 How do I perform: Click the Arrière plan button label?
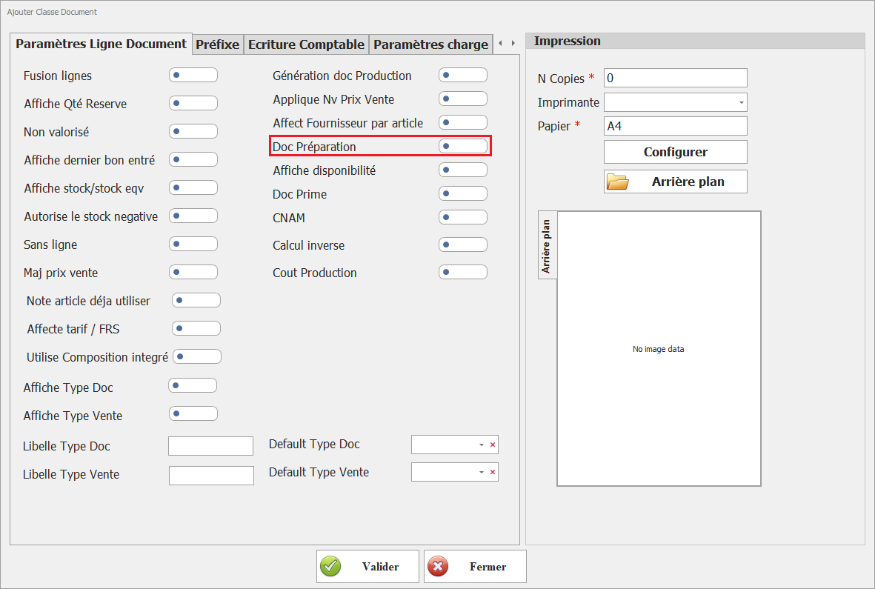[688, 182]
